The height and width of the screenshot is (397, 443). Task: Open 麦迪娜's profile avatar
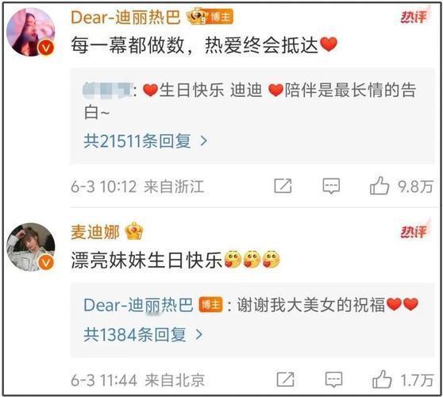coord(31,247)
